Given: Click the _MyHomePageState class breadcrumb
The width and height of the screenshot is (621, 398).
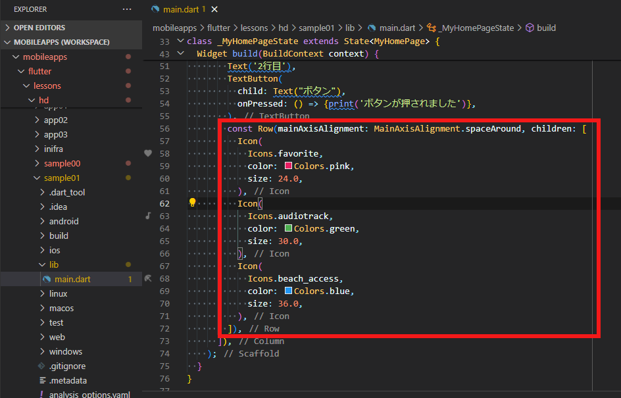Looking at the screenshot, I should point(478,28).
